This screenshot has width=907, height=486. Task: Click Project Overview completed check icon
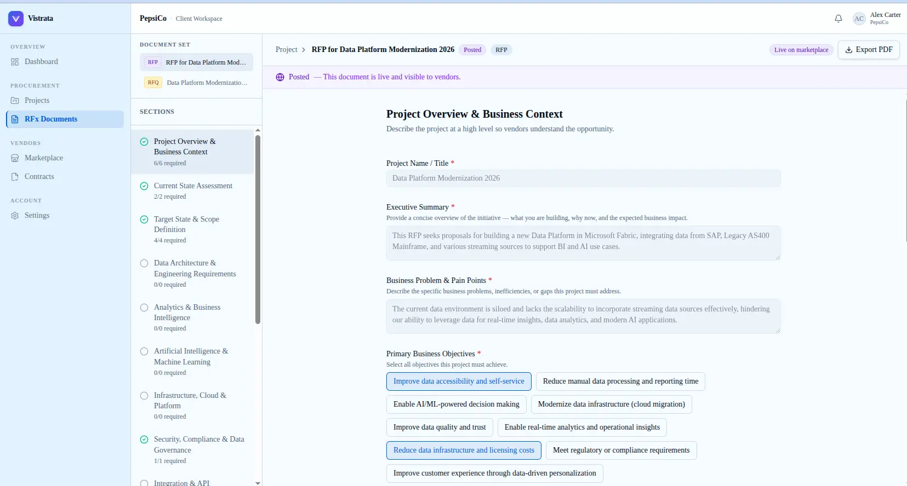[x=144, y=142]
